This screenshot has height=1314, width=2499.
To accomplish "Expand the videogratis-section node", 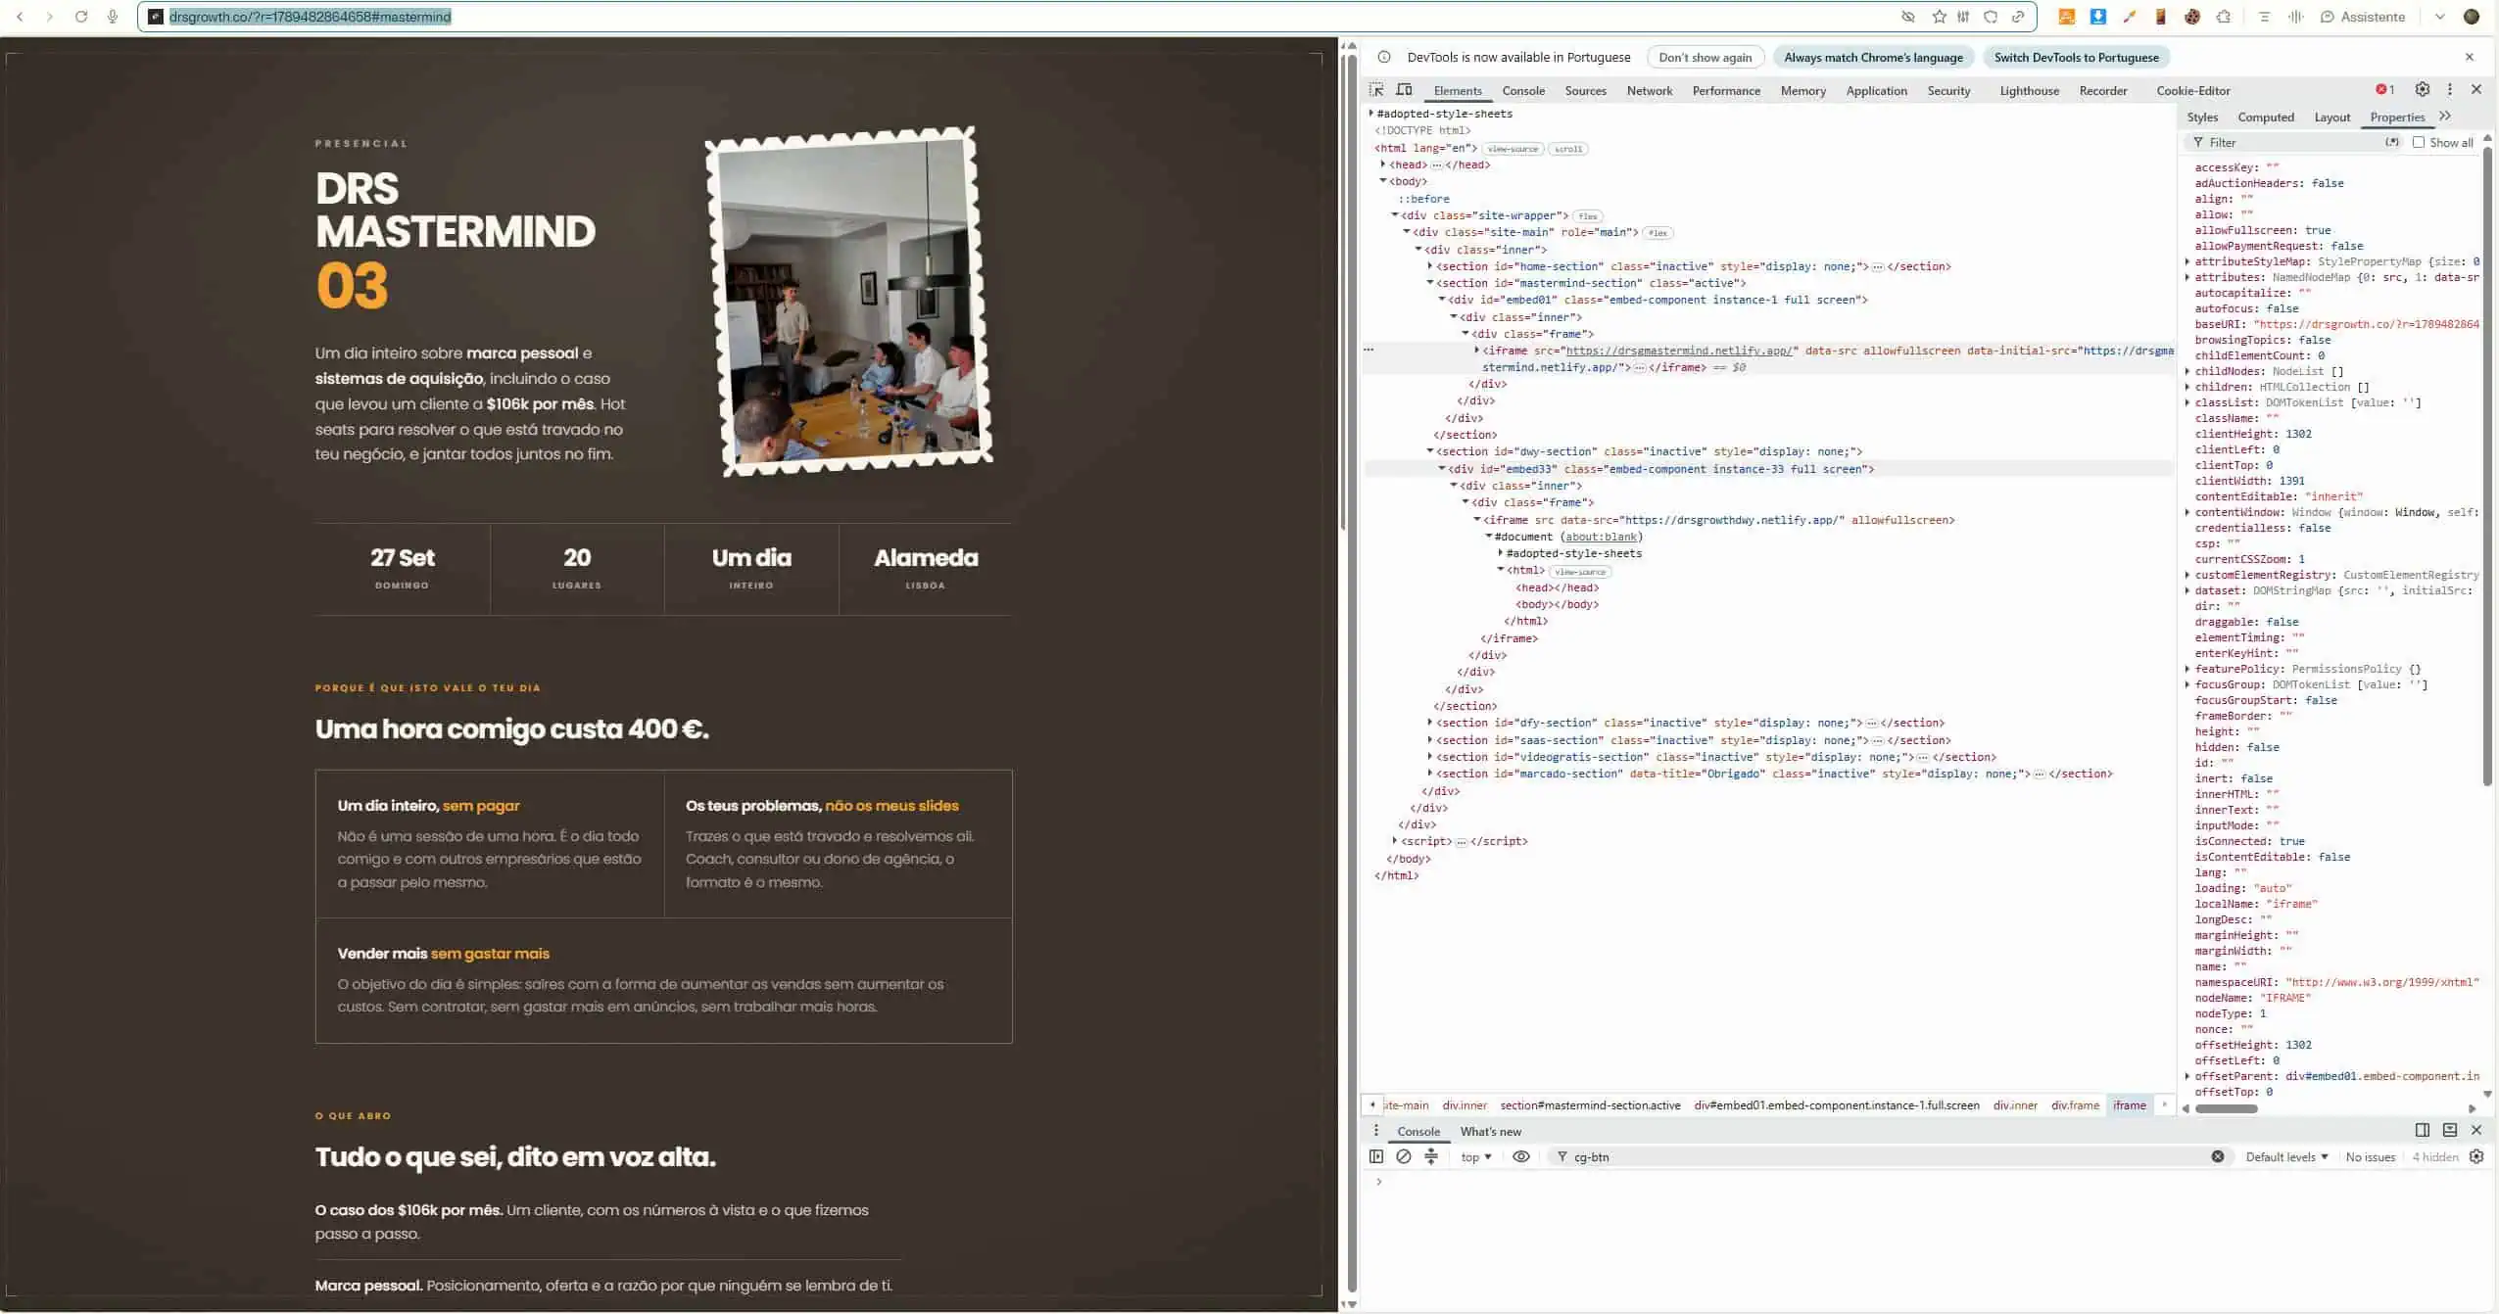I will pos(1430,757).
